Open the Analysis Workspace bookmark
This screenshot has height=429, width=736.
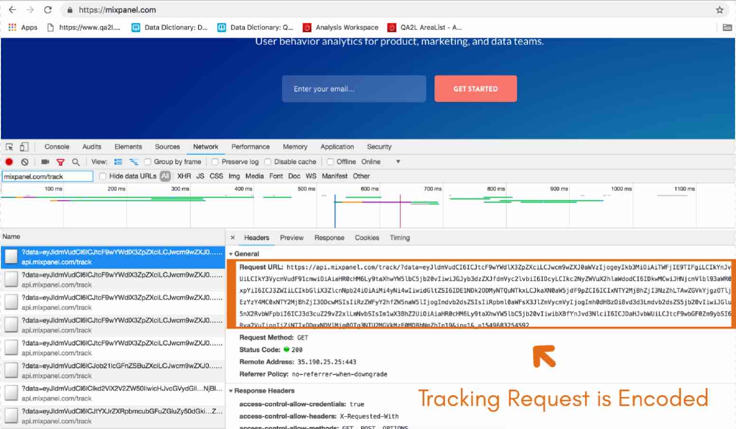tap(341, 28)
